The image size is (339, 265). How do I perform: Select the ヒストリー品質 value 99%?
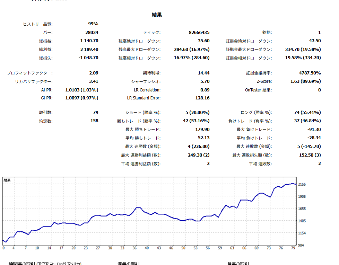point(93,24)
